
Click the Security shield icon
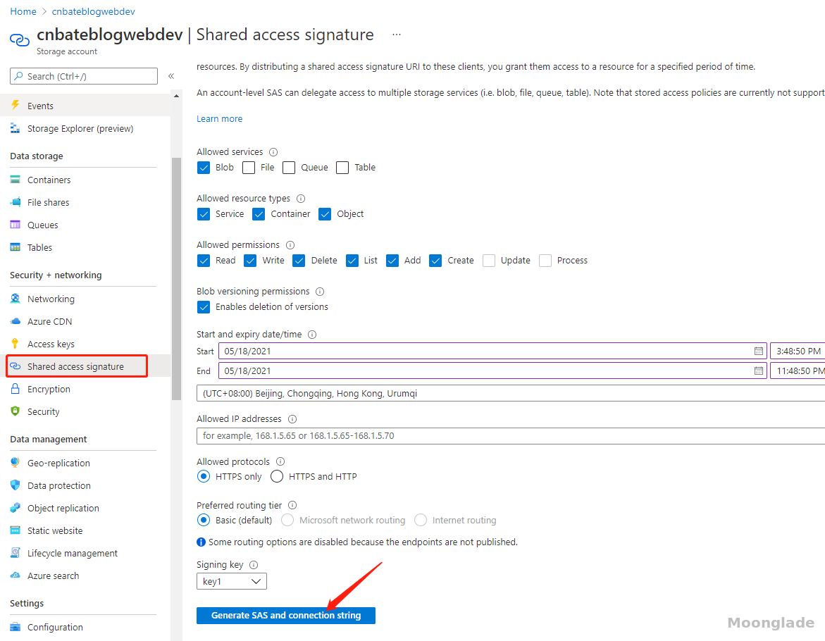[x=15, y=411]
